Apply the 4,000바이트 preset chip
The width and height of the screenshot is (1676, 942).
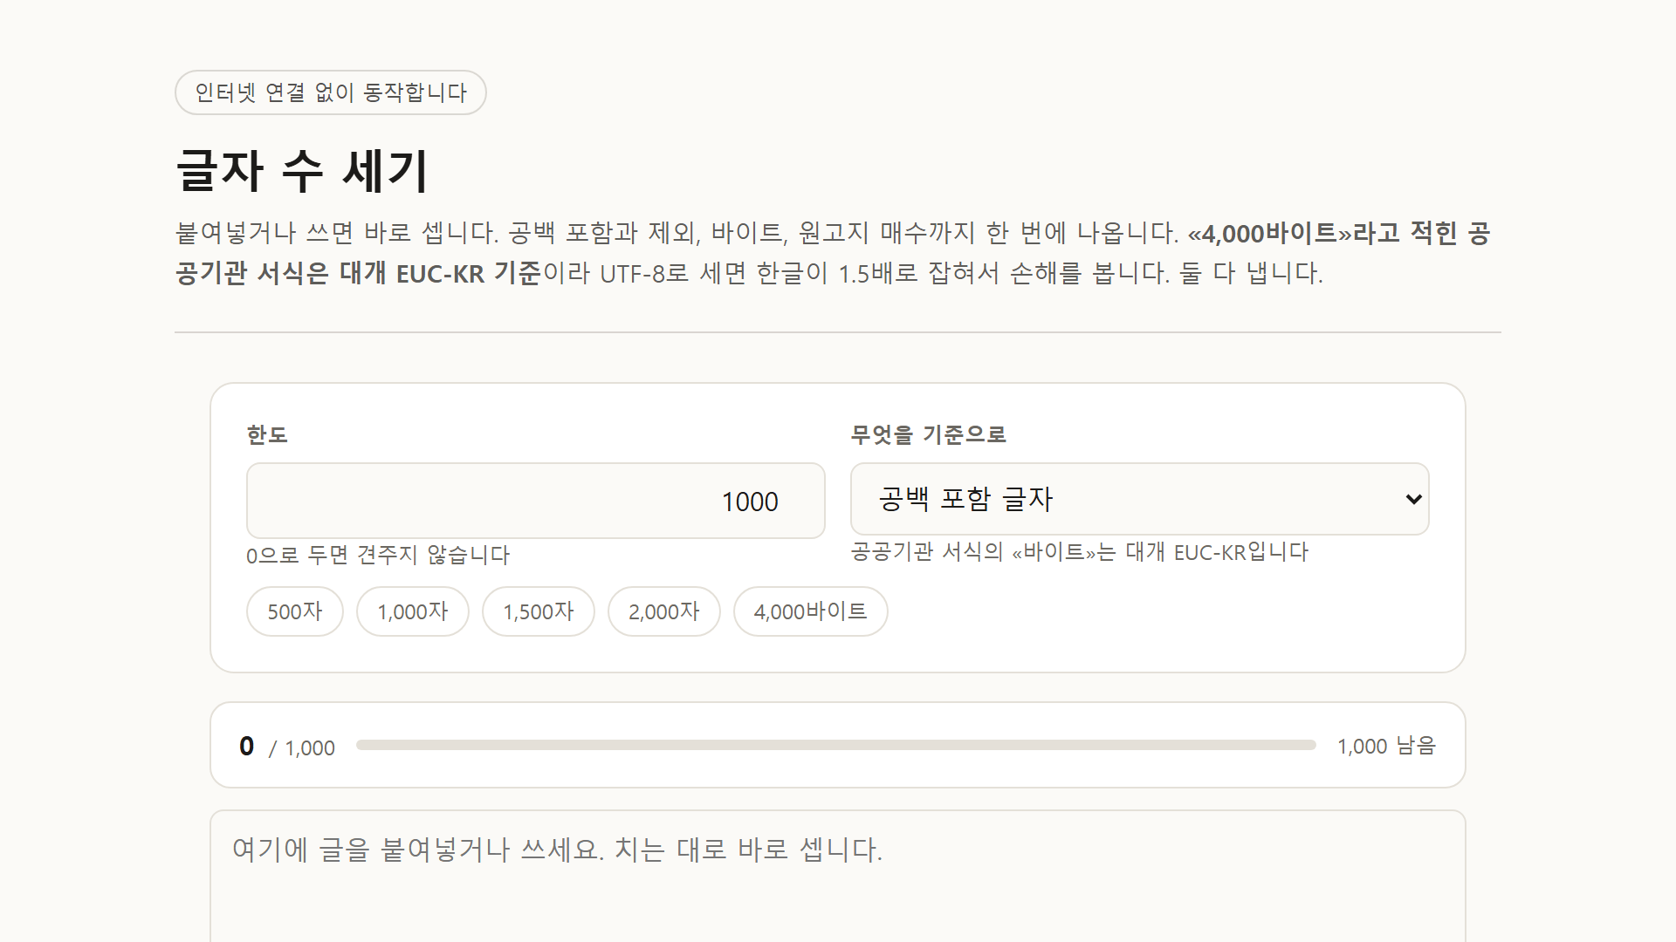pos(811,611)
